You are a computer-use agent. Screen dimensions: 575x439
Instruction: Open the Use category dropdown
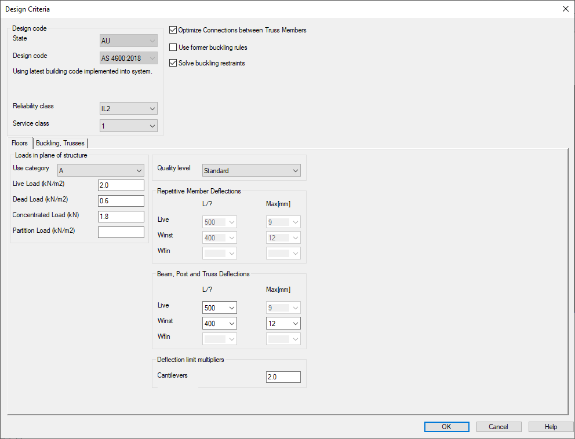point(100,171)
